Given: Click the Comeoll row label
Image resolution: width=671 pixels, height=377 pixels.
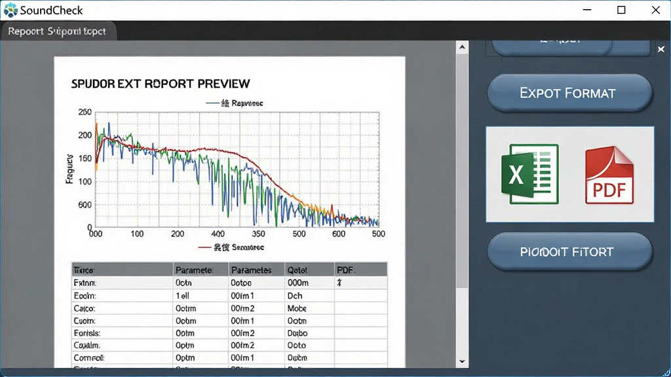Looking at the screenshot, I should (x=89, y=358).
